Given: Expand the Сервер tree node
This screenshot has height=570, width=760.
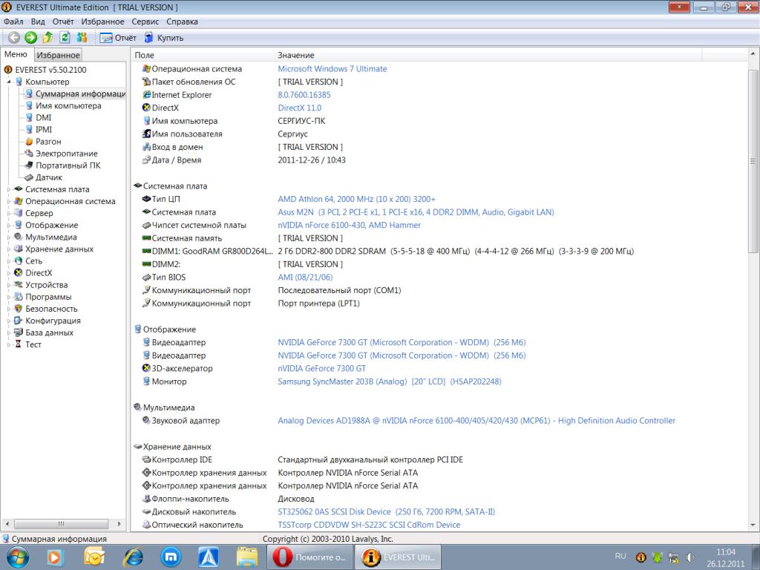Looking at the screenshot, I should 9,213.
